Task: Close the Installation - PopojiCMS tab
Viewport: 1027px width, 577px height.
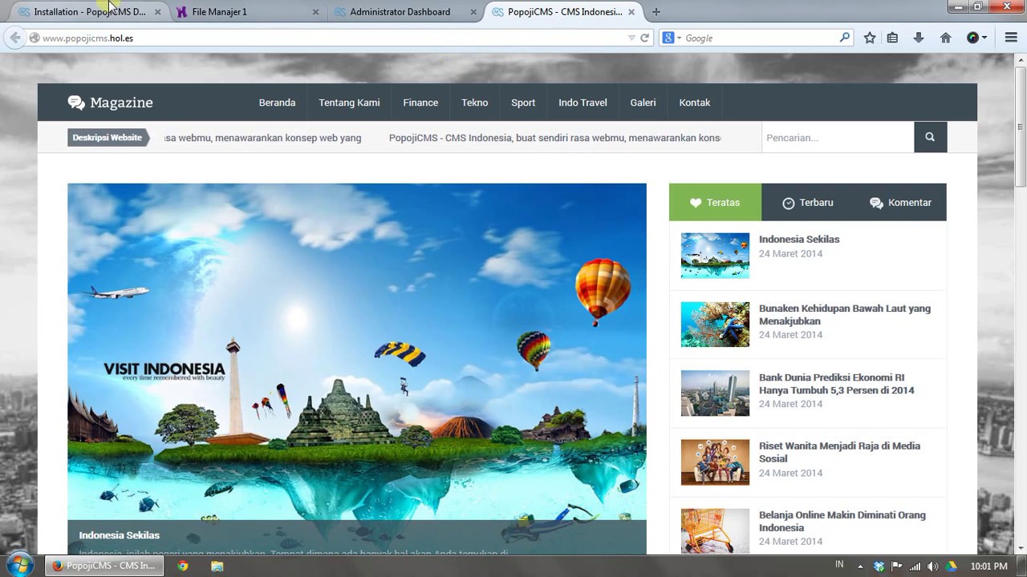Action: (x=157, y=12)
